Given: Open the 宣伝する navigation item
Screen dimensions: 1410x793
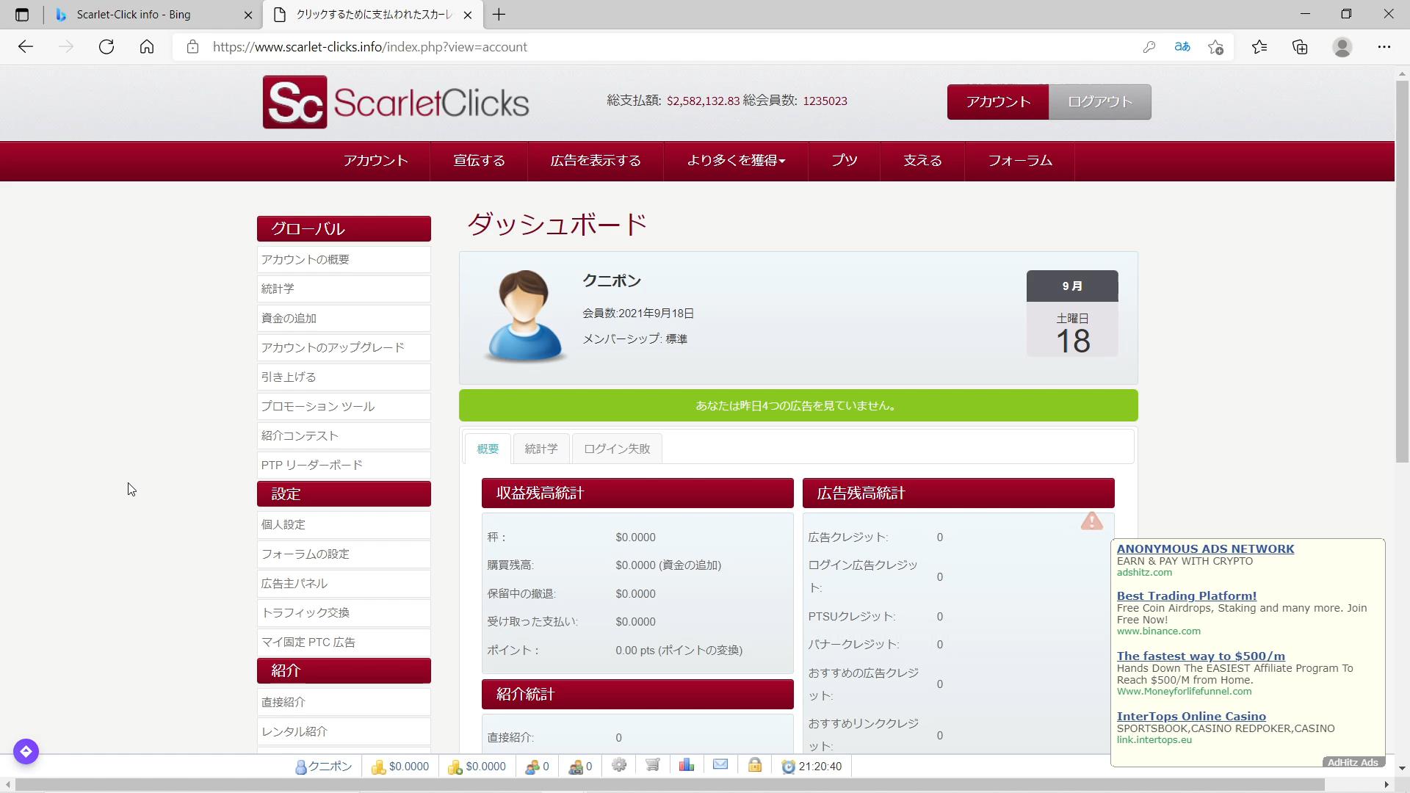Looking at the screenshot, I should pos(479,161).
